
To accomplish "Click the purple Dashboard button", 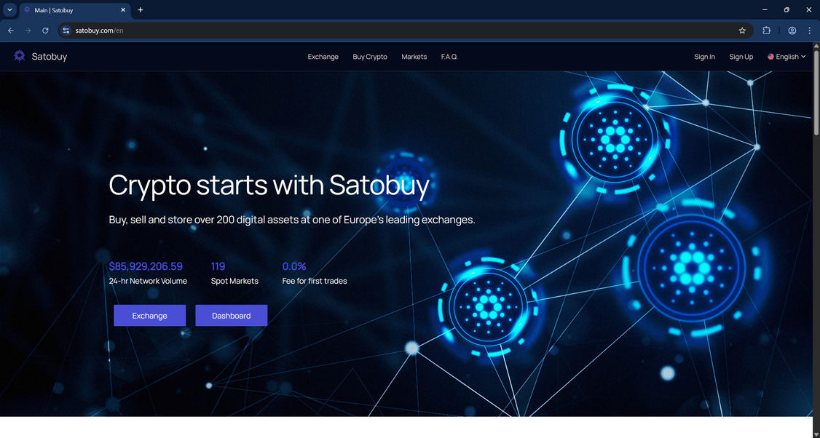I will pos(231,316).
